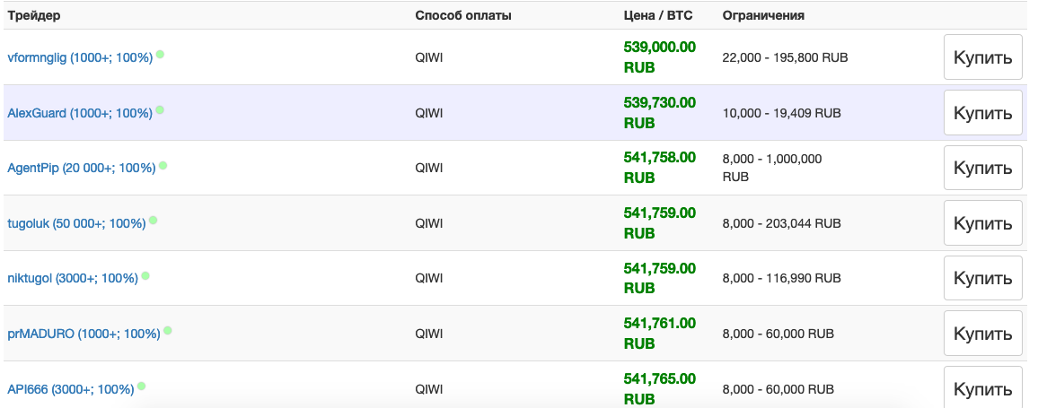Screen dimensions: 1038x408
Task: Open tugoluk trader profile
Action: [76, 224]
